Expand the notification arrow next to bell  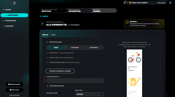[x=127, y=3]
